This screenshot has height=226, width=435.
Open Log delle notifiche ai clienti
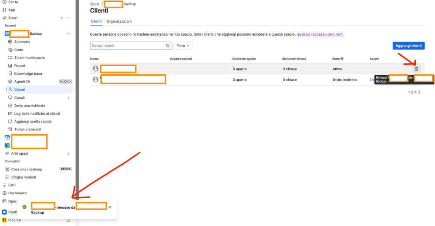[37, 113]
